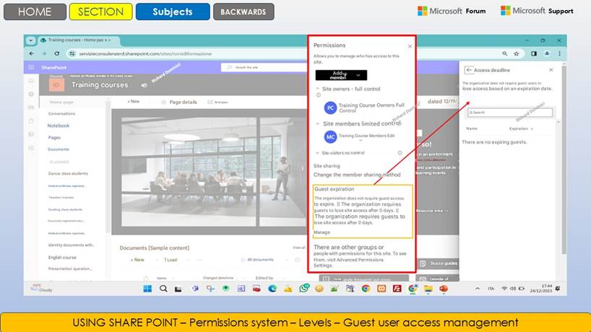Image resolution: width=591 pixels, height=332 pixels.
Task: Expand the Site visitors no control section
Action: tap(317, 153)
